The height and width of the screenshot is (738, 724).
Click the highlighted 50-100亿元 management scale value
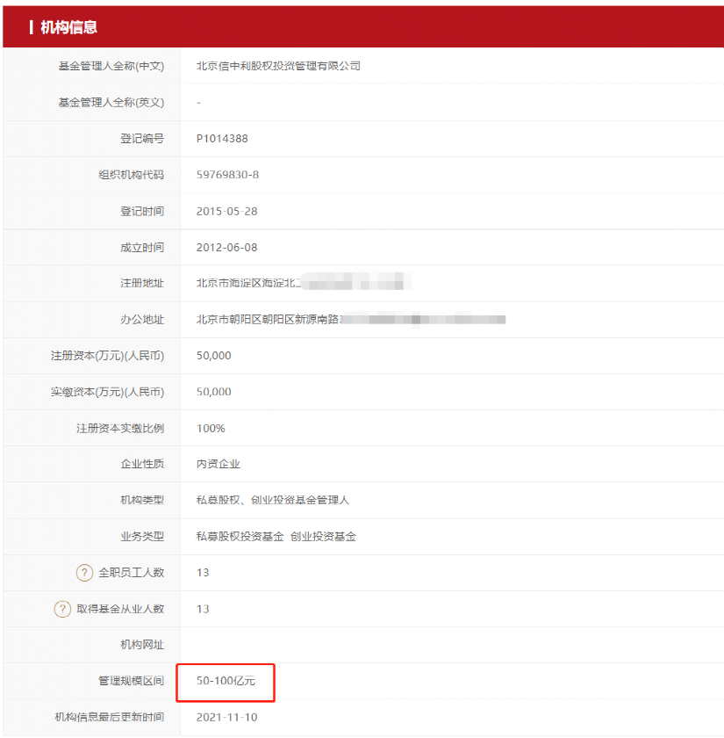[226, 682]
